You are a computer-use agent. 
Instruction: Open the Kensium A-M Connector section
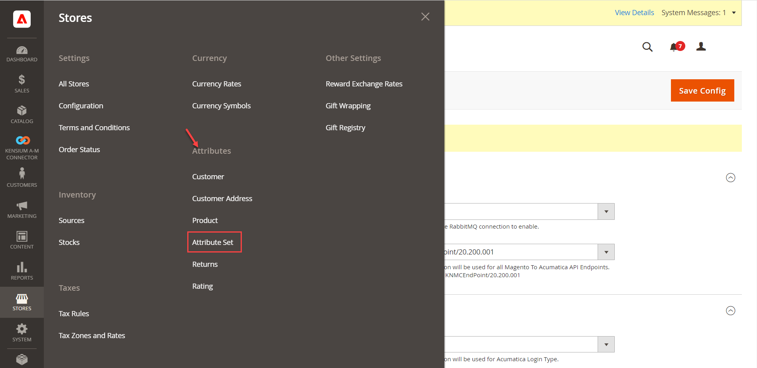click(x=22, y=145)
